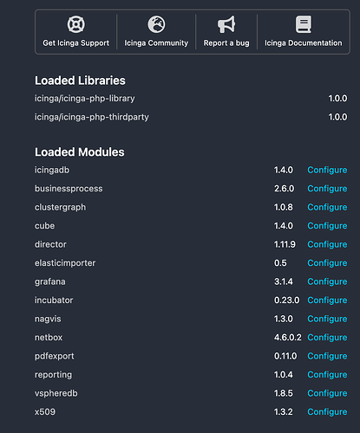Click the globe community icon
This screenshot has width=360, height=433.
click(x=156, y=24)
